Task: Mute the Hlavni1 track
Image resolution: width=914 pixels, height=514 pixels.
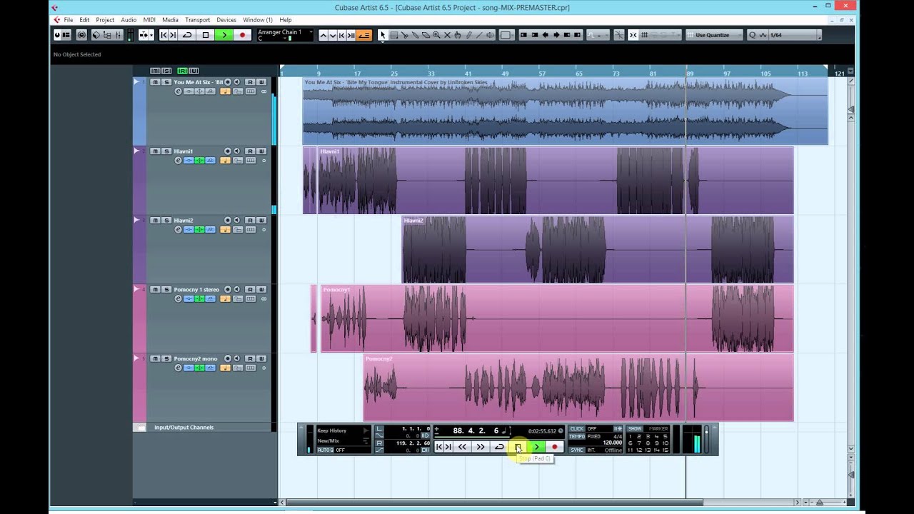Action: point(155,151)
